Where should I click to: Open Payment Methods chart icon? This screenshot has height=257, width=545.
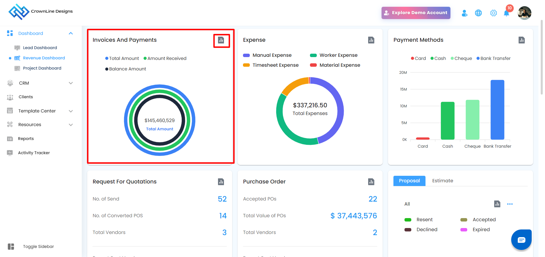point(521,40)
